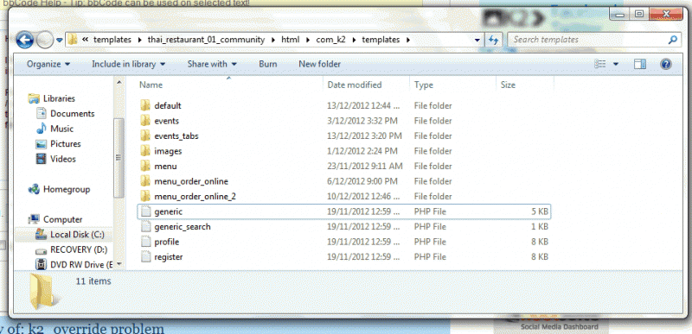Select the images folder icon

146,151
